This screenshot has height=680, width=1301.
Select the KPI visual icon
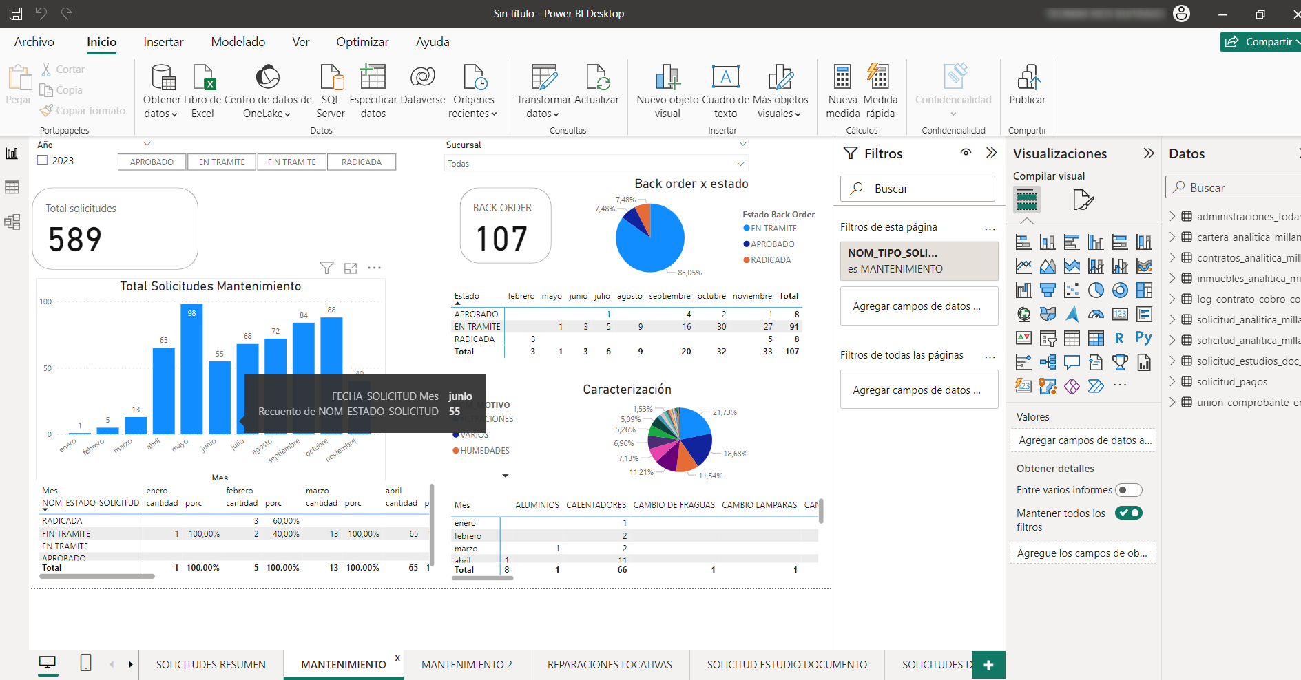[1023, 338]
